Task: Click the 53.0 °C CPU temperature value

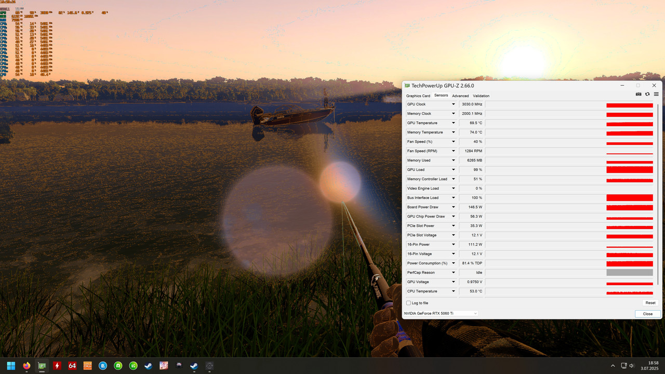Action: [x=472, y=291]
